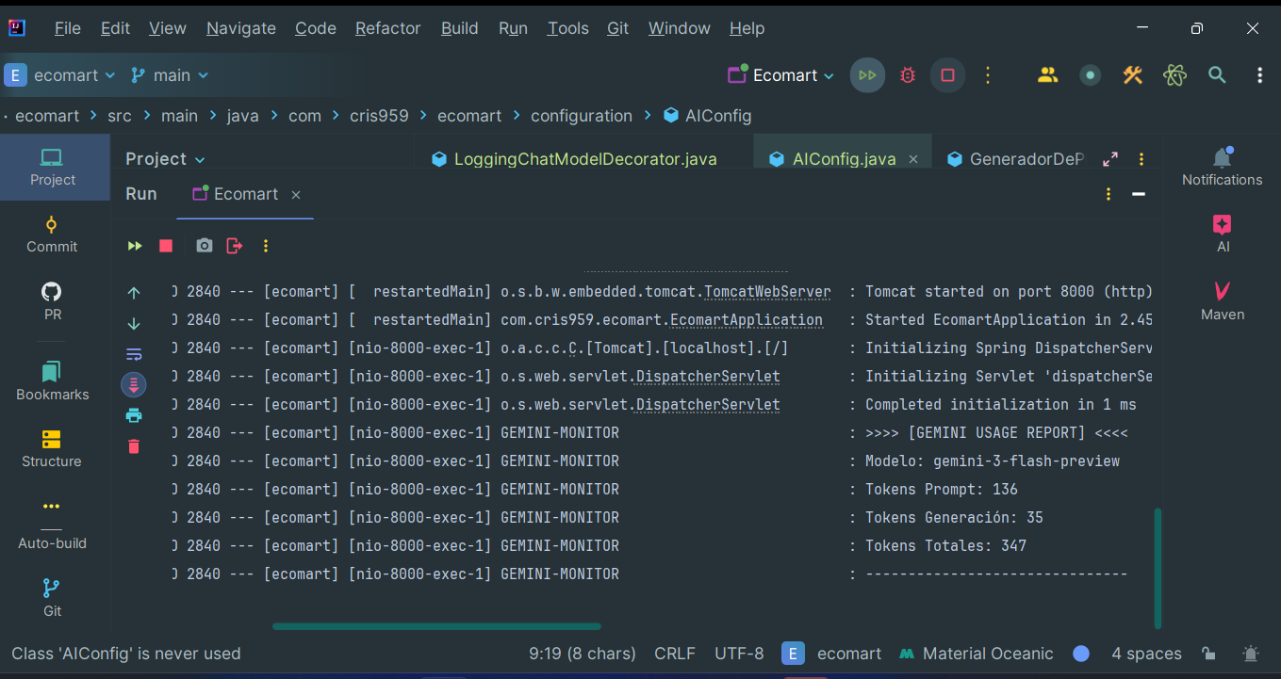Click the configuration breadcrumb

coord(582,116)
